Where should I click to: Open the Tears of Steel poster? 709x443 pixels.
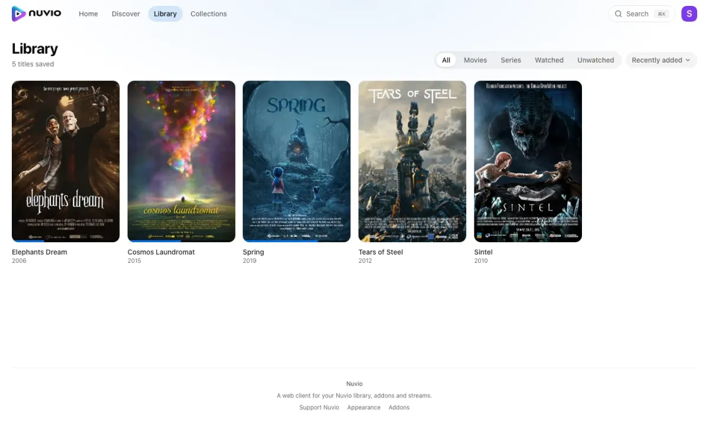[x=412, y=161]
